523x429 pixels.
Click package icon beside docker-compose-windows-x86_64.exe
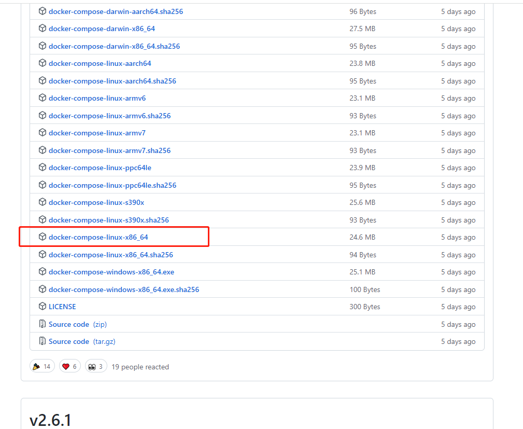(x=43, y=271)
